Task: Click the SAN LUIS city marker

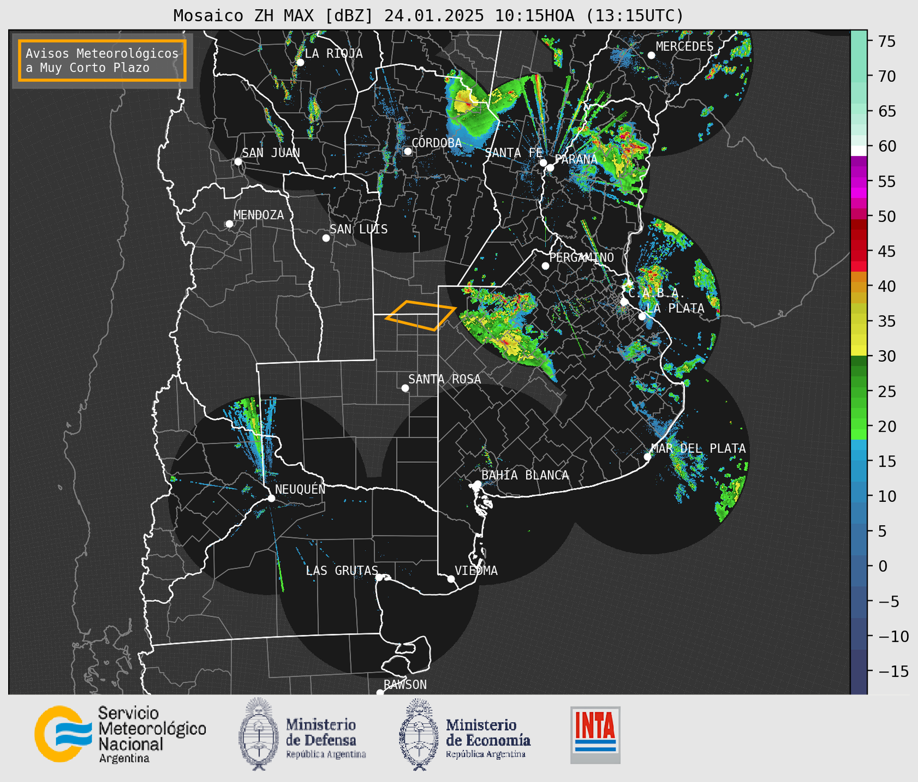Action: 326,238
